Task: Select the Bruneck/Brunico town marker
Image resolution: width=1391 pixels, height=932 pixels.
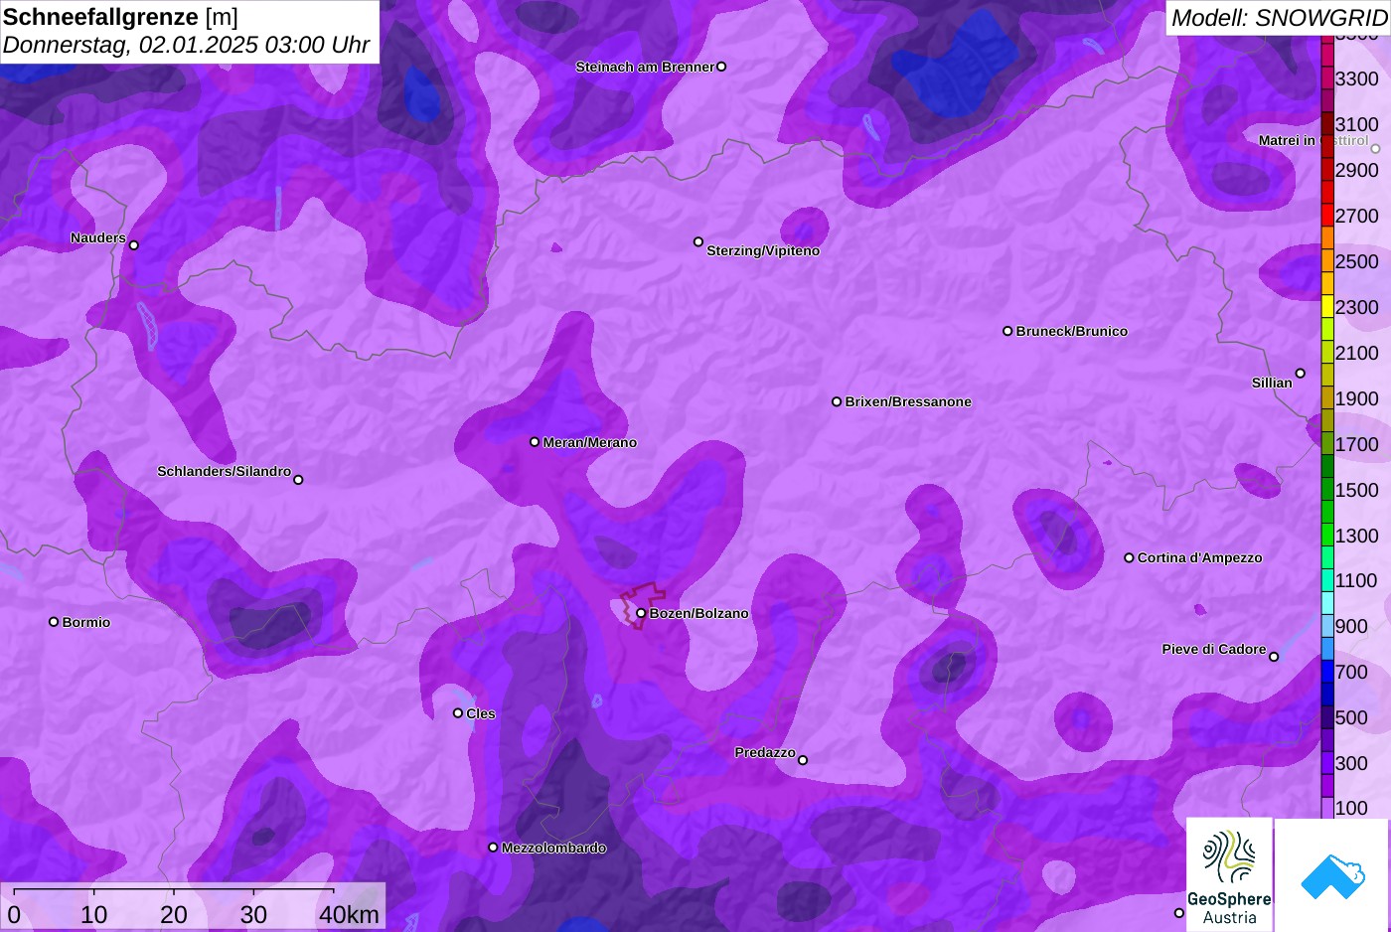Action: click(x=1007, y=331)
